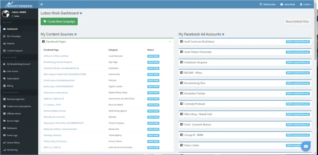Go to Reports in sidebar
Viewport: 318px width, 155px height.
[x=11, y=43]
